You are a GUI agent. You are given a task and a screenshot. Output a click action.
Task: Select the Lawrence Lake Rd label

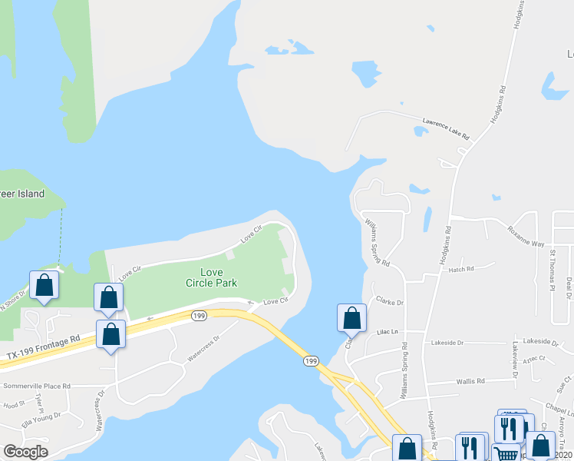[446, 129]
